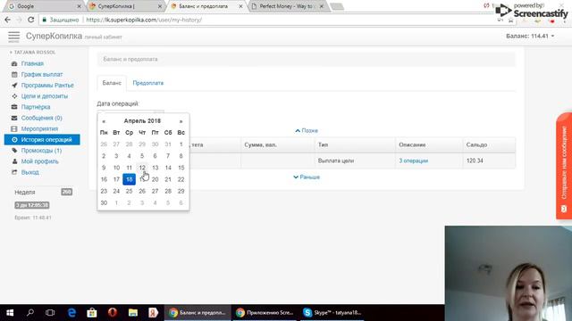Click the Неделя 200 badge
572x321 pixels.
coord(66,192)
